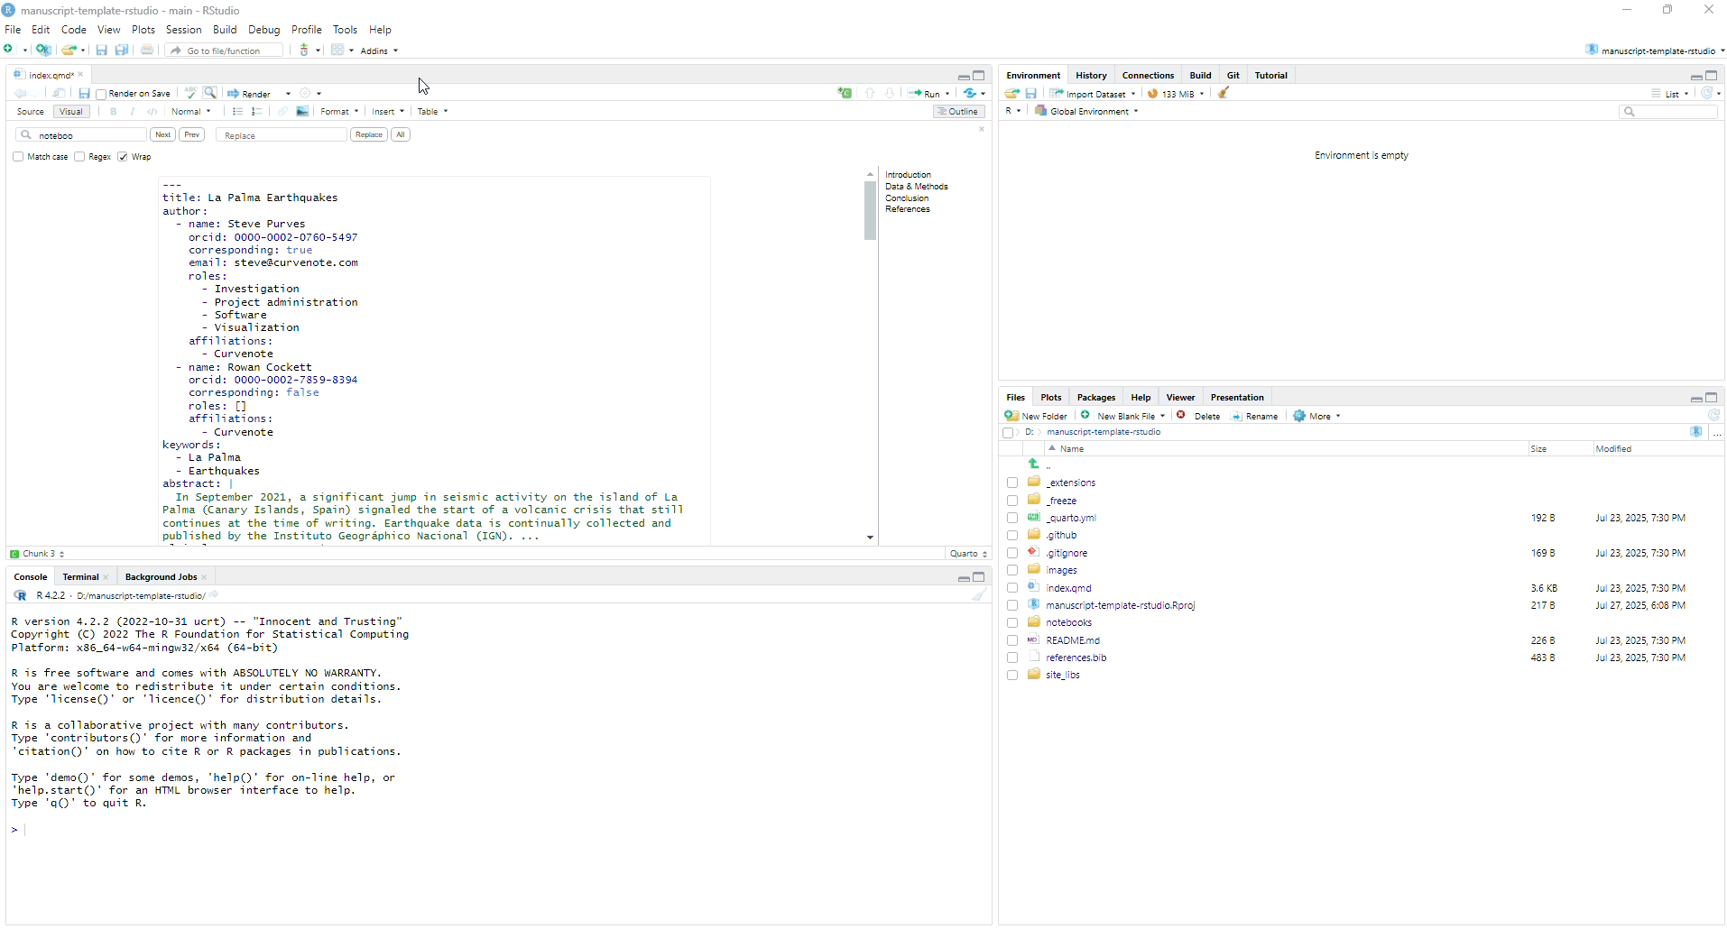Clear workspace objects with the broom icon
The height and width of the screenshot is (929, 1727).
tap(1224, 93)
